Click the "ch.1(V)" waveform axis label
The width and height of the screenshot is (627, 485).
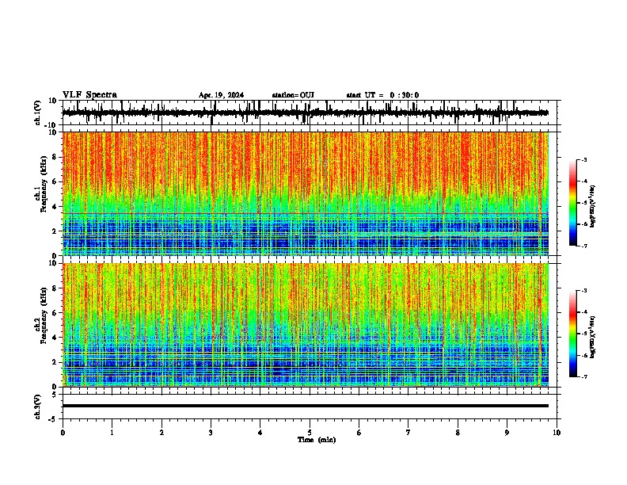coord(38,113)
